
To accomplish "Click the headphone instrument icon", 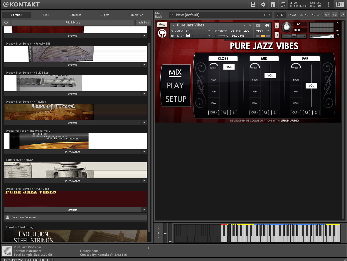I will (x=162, y=33).
